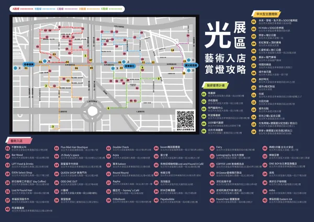This screenshot has width=314, height=222.
Task: Click the green 藝廊響應計畫 section header tag
Action: click(215, 85)
